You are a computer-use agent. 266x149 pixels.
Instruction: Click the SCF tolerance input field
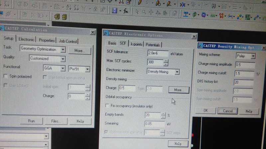pos(158,53)
